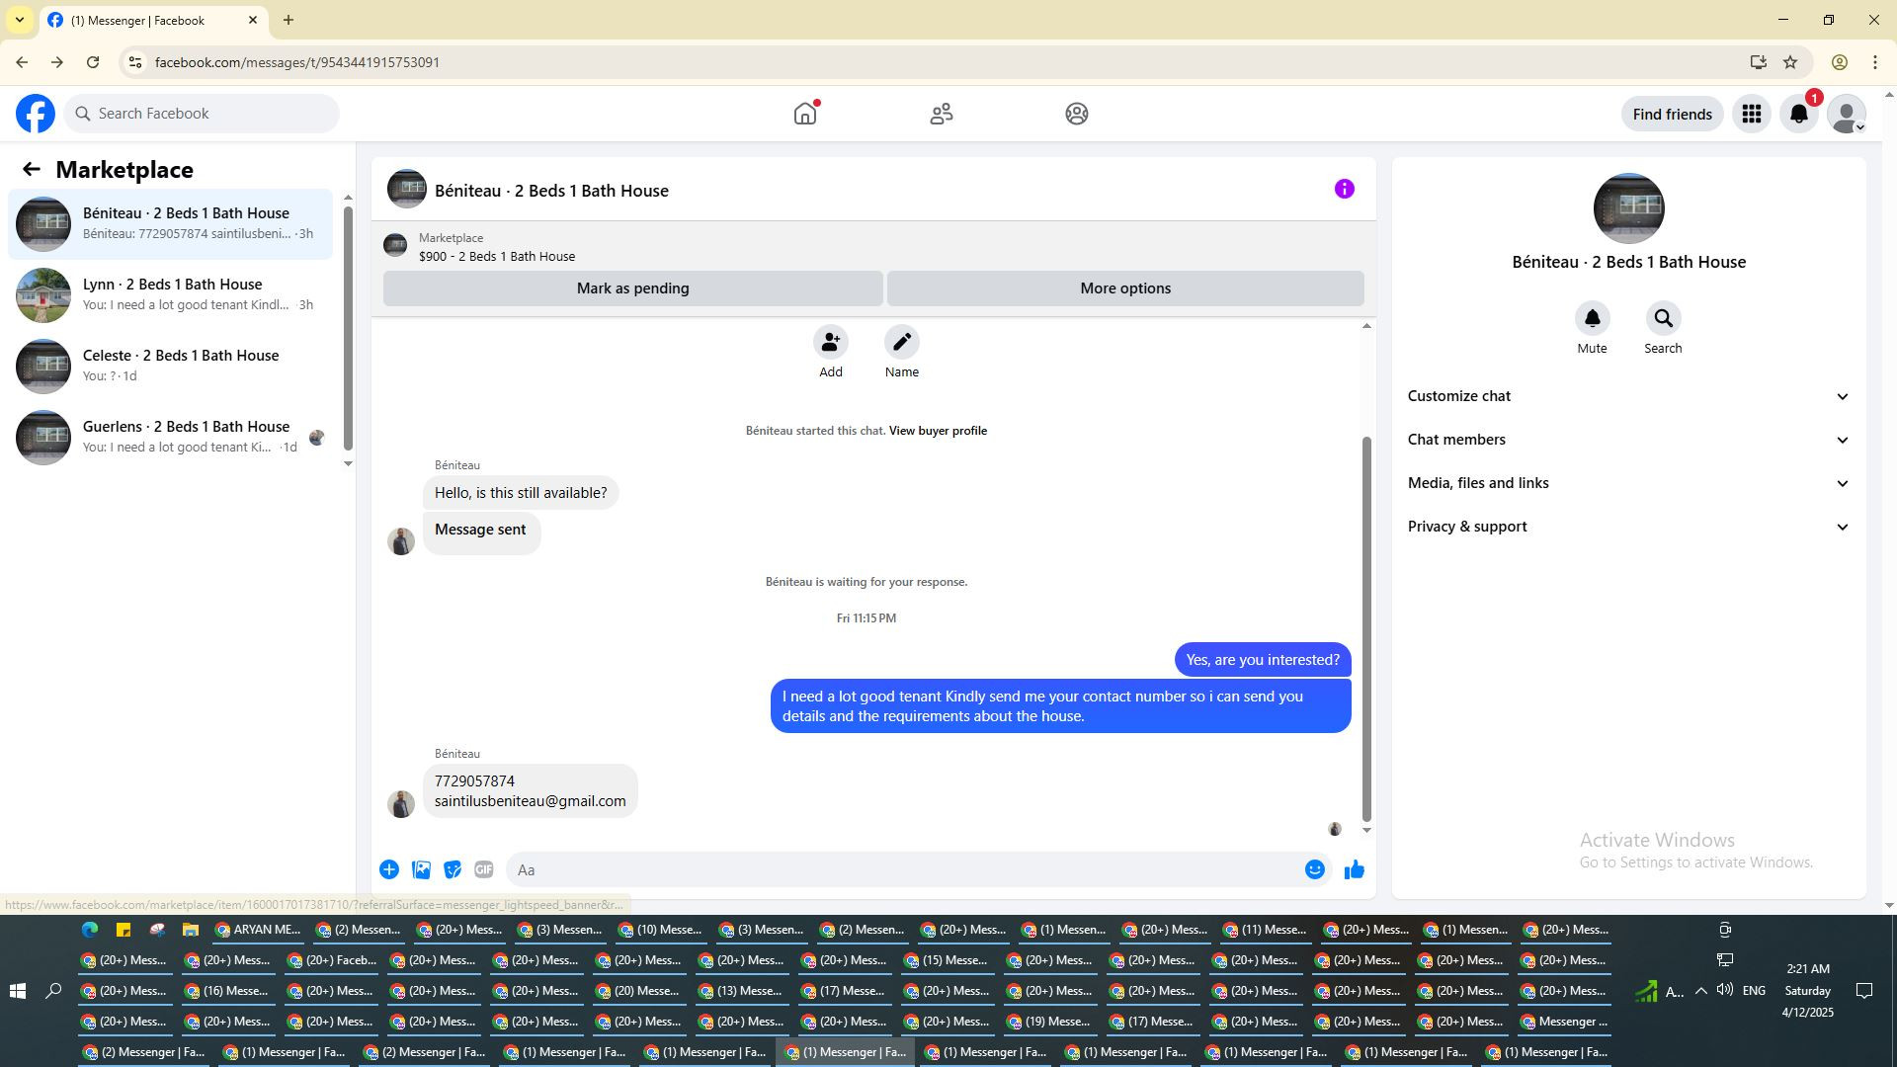Open the Home feed icon
Screen dimensions: 1897x1067
pos(805,114)
